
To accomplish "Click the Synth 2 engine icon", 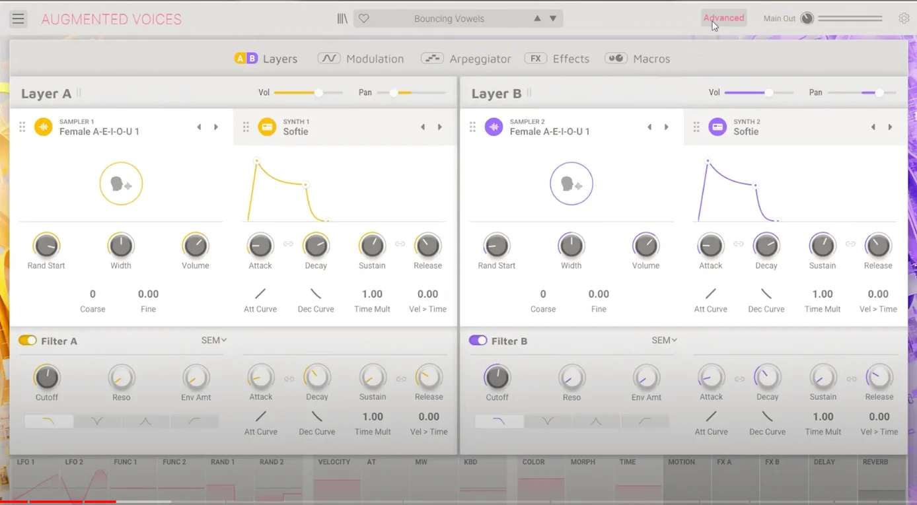I will (717, 127).
